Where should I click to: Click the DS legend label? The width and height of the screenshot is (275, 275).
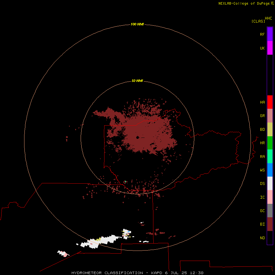tap(262, 184)
